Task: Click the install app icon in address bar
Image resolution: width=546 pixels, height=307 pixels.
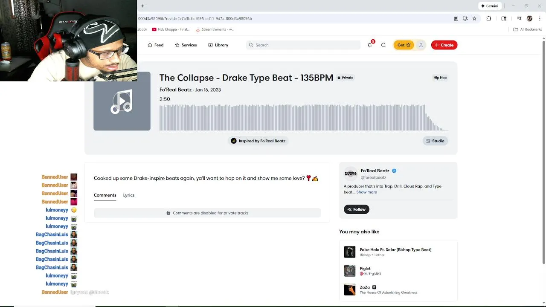Action: click(x=465, y=19)
